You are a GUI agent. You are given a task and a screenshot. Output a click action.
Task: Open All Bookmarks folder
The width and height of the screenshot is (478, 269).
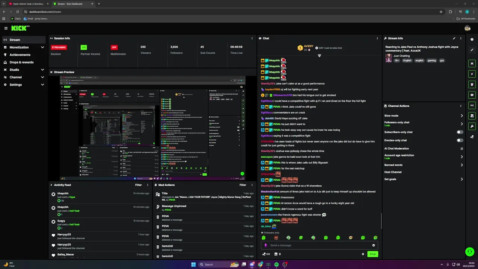tap(466, 18)
